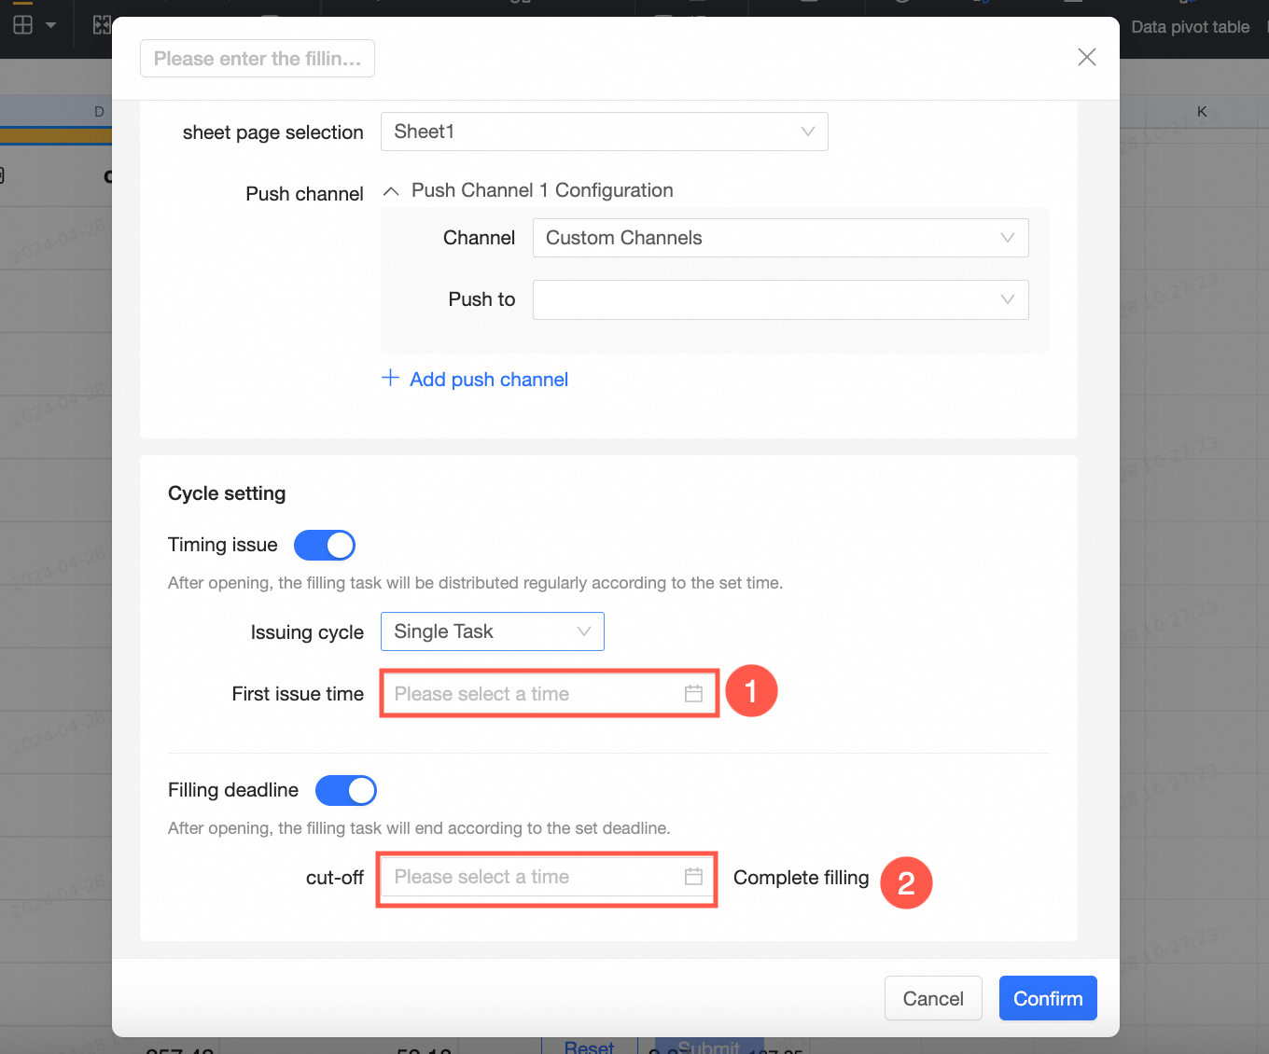This screenshot has width=1269, height=1054.
Task: Click the Reset link in background sheet
Action: pyautogui.click(x=589, y=1047)
